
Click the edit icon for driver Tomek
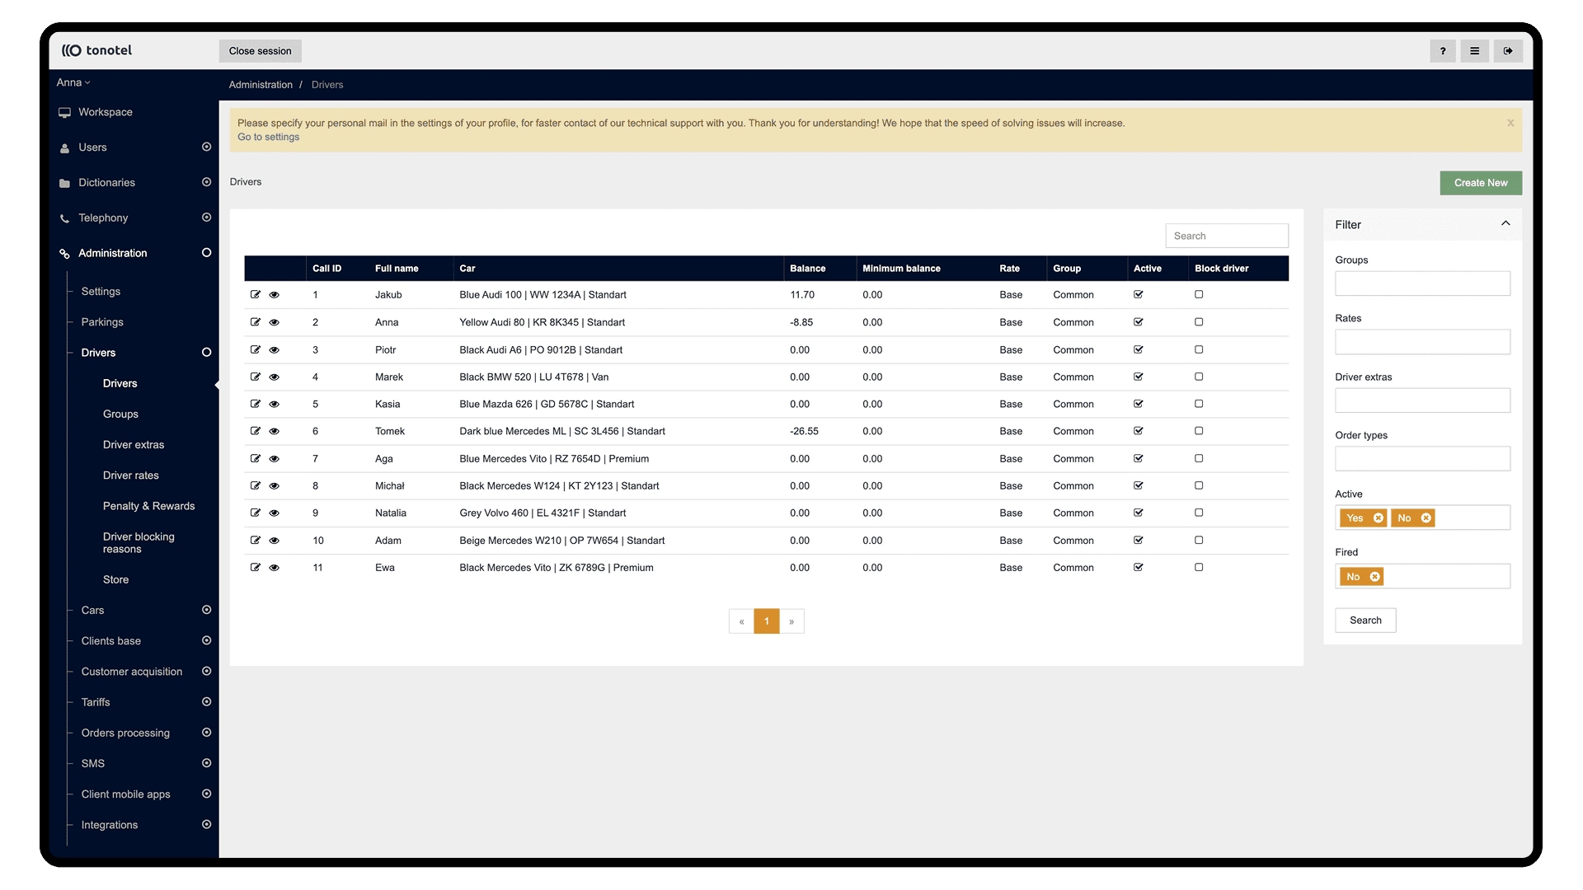coord(256,431)
